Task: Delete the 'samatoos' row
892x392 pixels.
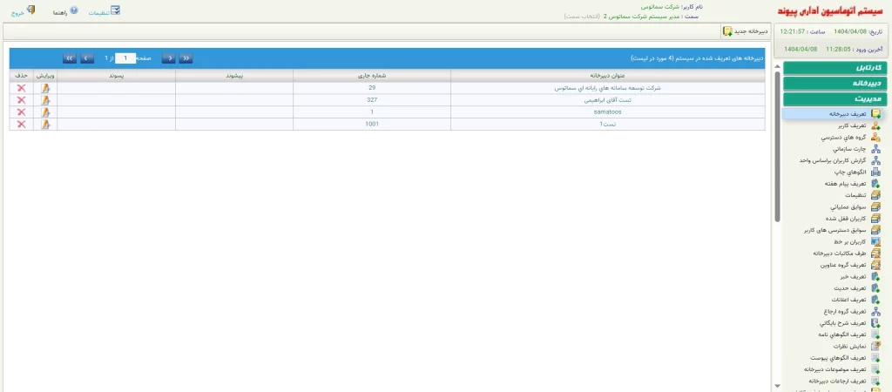Action: 22,112
